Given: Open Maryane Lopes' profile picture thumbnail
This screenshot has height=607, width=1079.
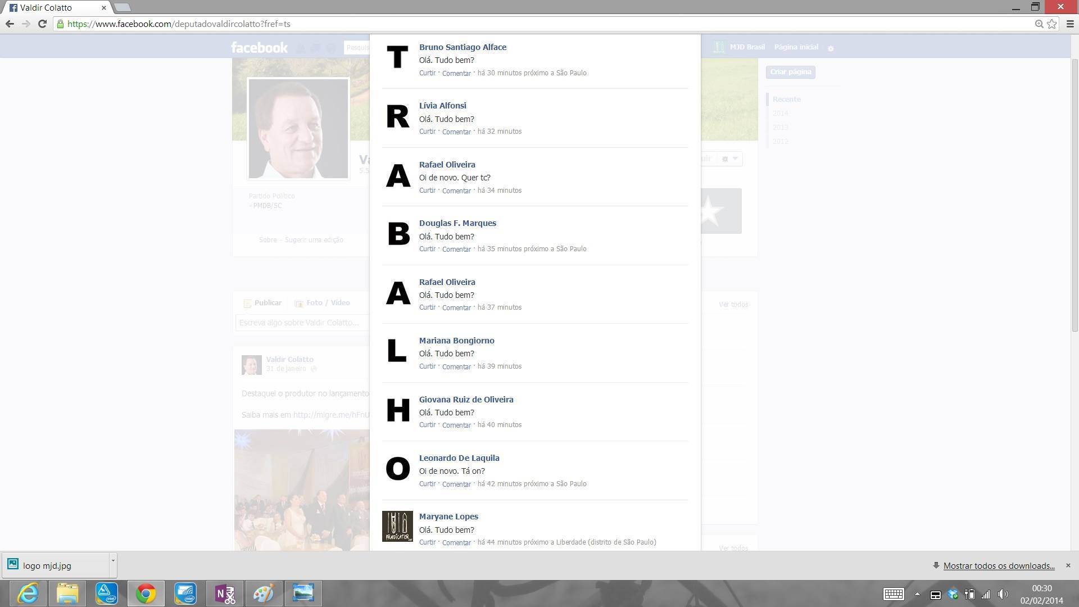Looking at the screenshot, I should click(x=397, y=527).
